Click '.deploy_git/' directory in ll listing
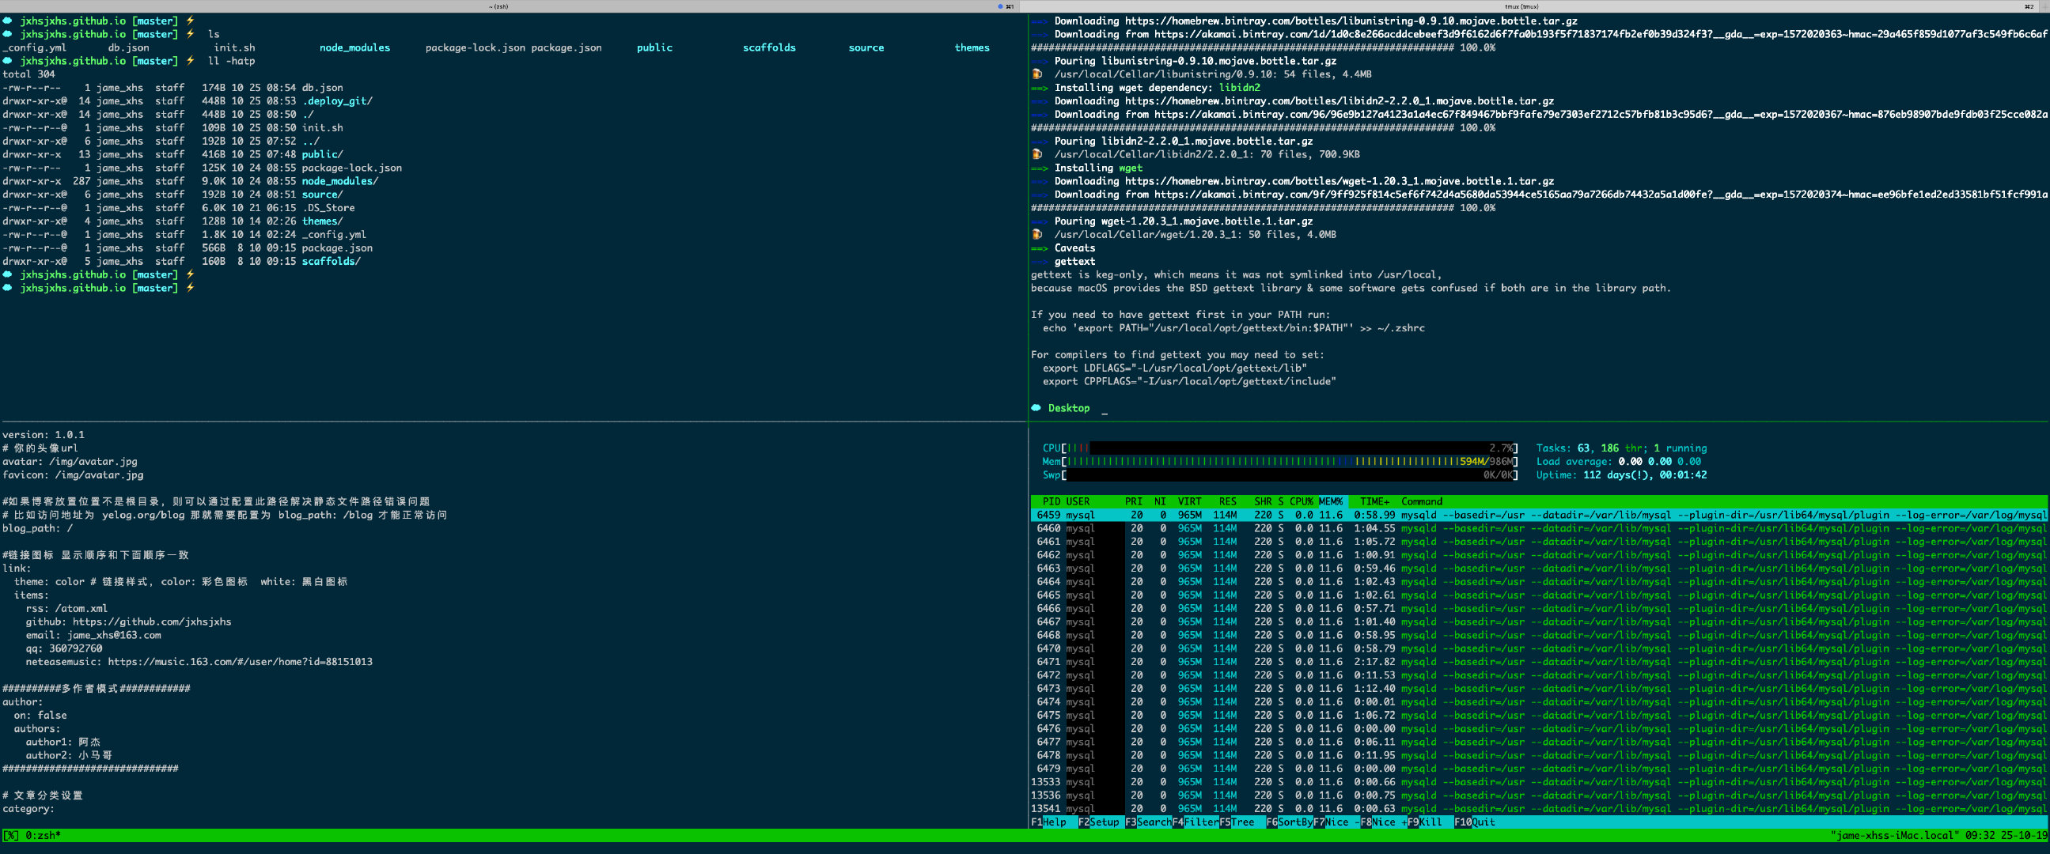 coord(337,101)
